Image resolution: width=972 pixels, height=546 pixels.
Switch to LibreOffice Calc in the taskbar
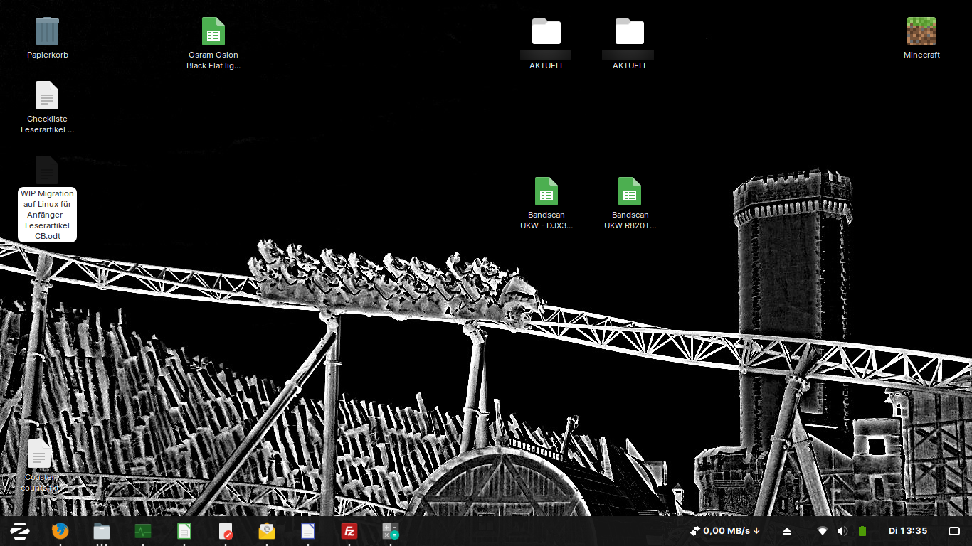(x=184, y=531)
